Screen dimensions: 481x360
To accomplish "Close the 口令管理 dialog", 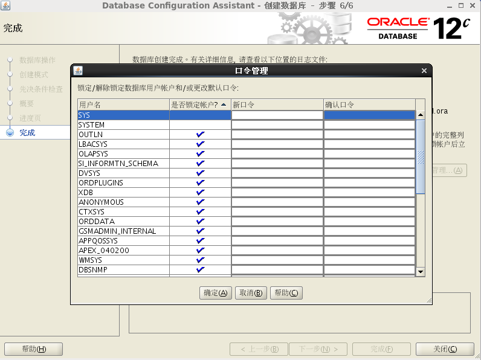I will tap(424, 71).
